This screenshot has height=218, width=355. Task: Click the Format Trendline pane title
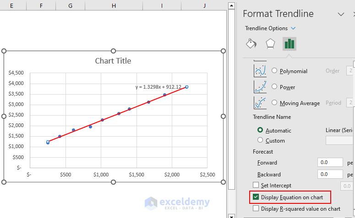pos(278,14)
